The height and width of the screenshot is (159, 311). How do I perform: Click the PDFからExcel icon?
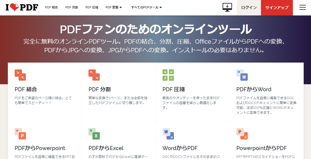click(94, 134)
